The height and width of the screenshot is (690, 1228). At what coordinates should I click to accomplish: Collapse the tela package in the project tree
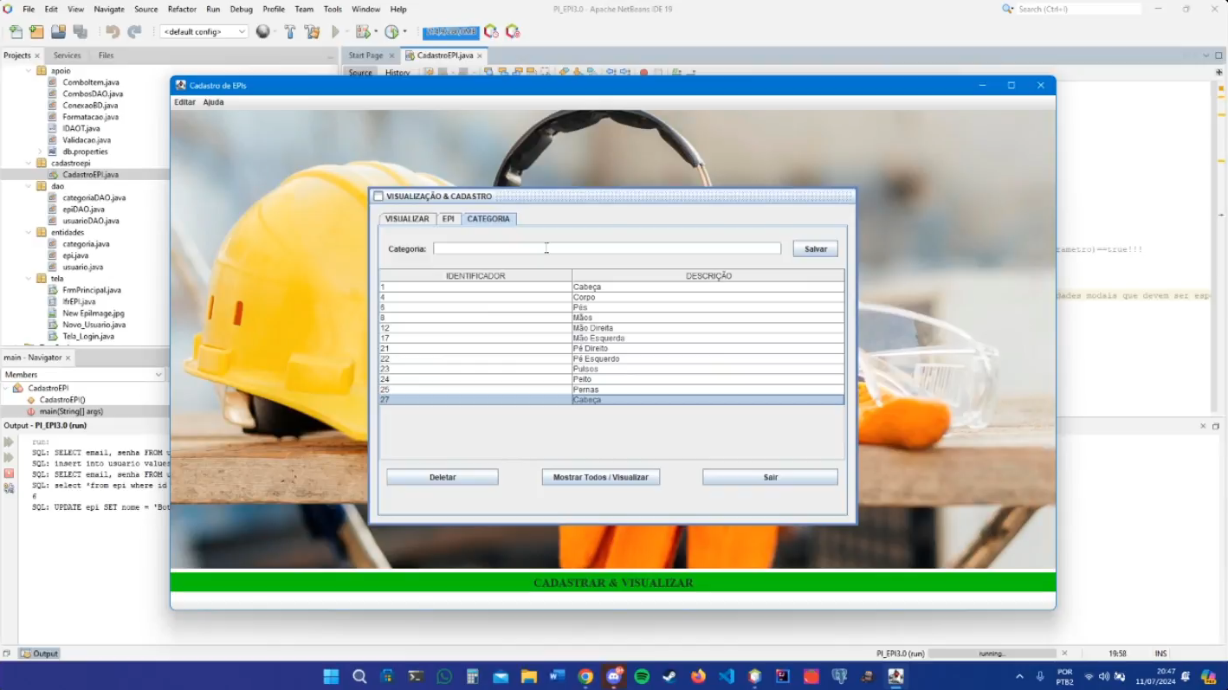tap(27, 278)
